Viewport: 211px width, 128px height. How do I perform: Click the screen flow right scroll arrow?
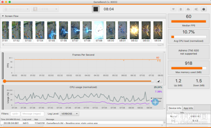point(163,44)
